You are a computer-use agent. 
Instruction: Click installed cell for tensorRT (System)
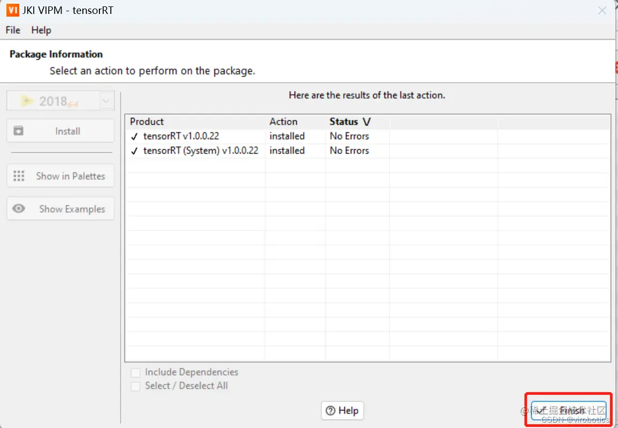287,151
